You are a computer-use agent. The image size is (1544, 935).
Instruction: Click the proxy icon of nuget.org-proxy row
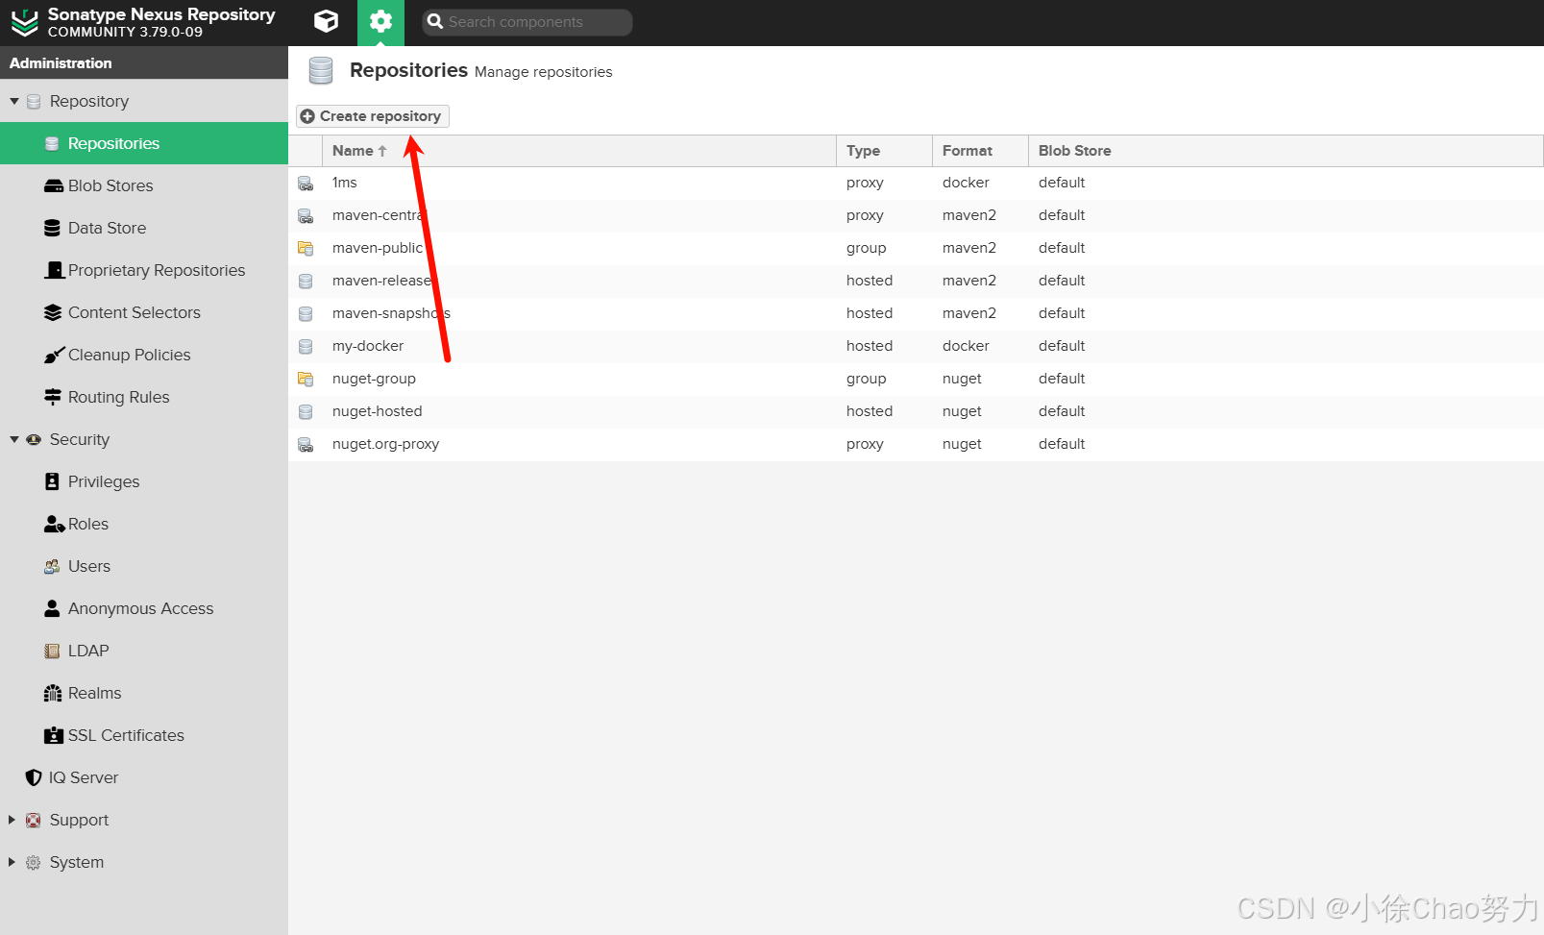tap(306, 444)
